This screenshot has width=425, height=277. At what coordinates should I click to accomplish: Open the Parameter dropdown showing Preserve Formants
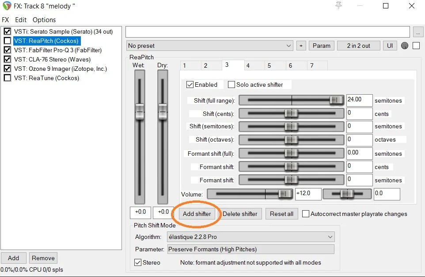pyautogui.click(x=250, y=249)
